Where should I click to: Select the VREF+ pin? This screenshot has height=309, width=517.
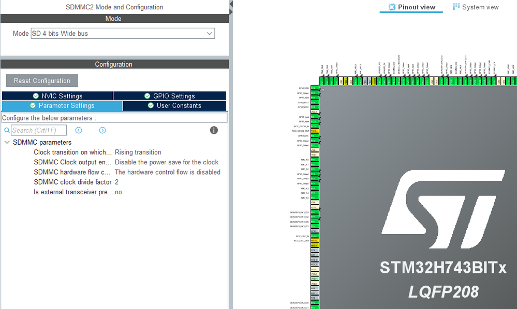point(315,279)
